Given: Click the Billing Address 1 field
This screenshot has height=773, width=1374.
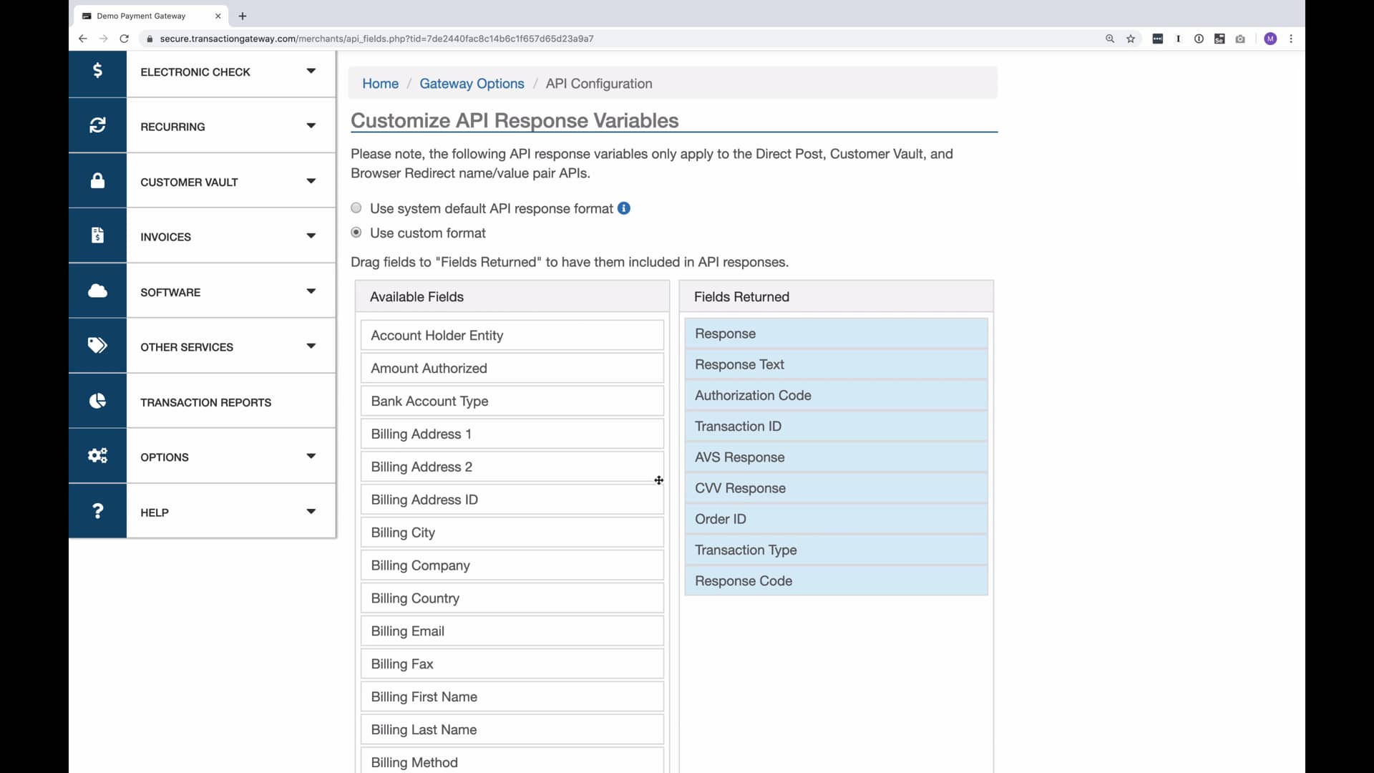Looking at the screenshot, I should [512, 434].
